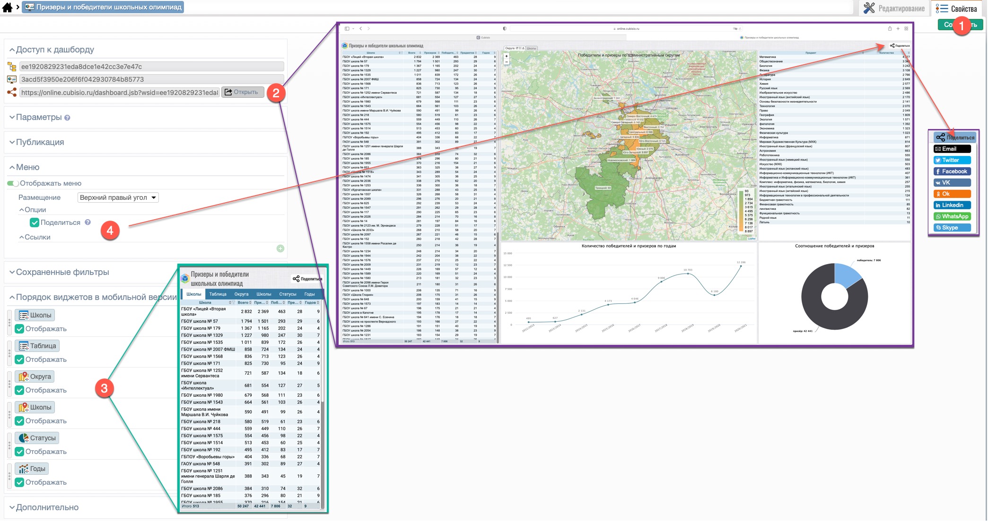Click the Годы chart widget icon
The width and height of the screenshot is (988, 522).
[23, 469]
